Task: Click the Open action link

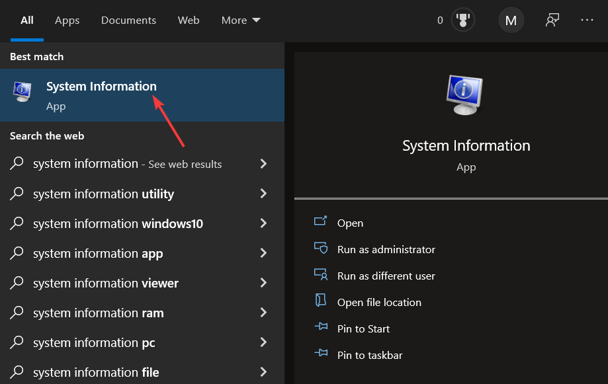Action: (x=349, y=223)
